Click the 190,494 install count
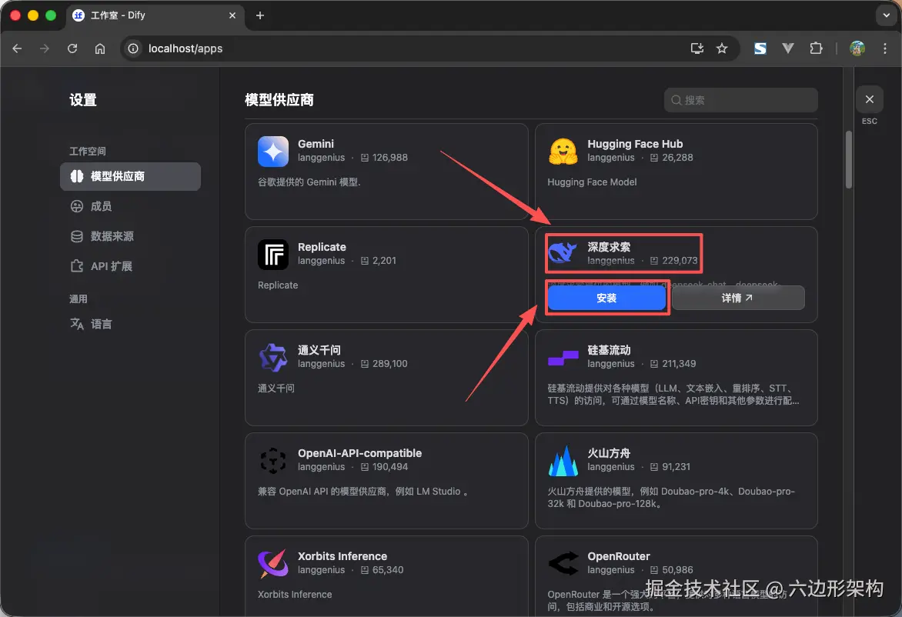 (x=390, y=467)
